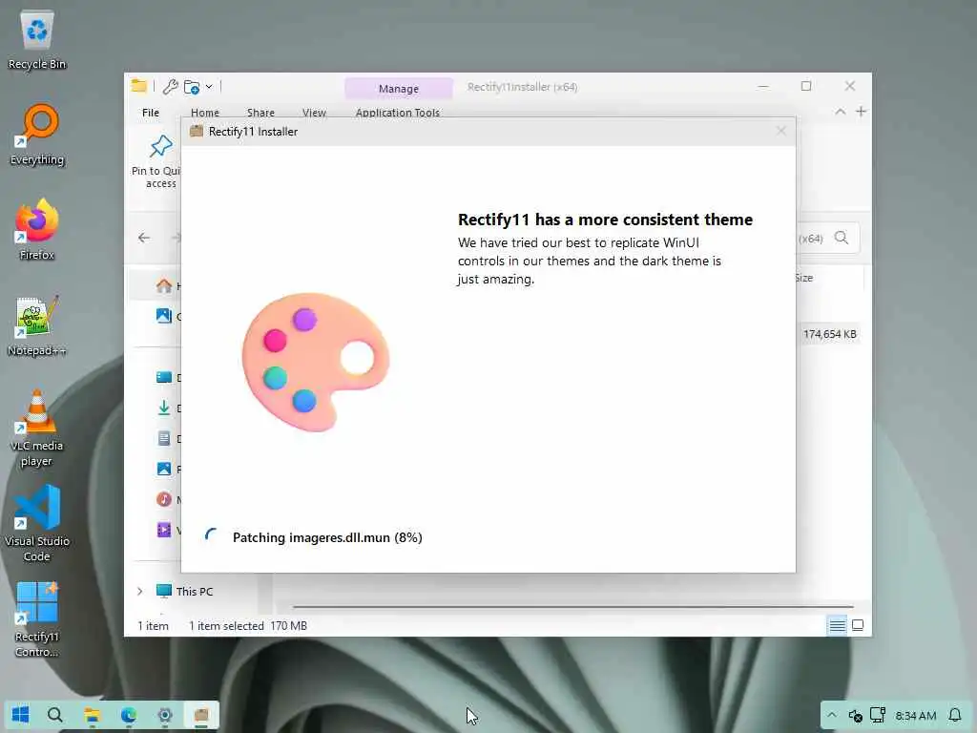
Task: Click the 174,654 KB file size cell
Action: click(829, 334)
